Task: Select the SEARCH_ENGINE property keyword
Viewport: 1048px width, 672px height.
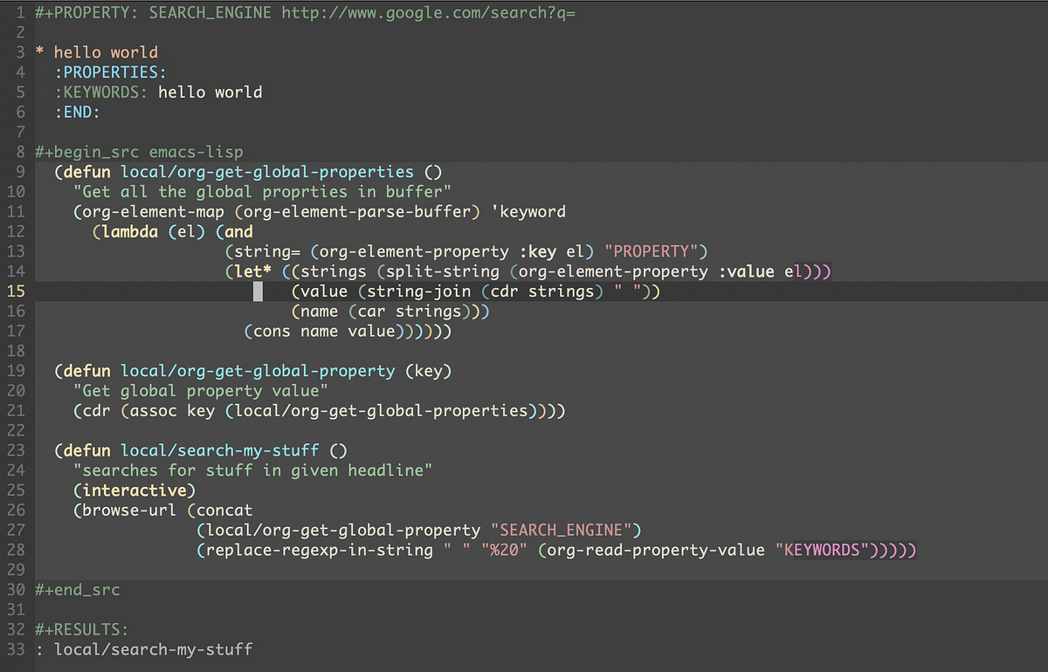Action: (x=210, y=12)
